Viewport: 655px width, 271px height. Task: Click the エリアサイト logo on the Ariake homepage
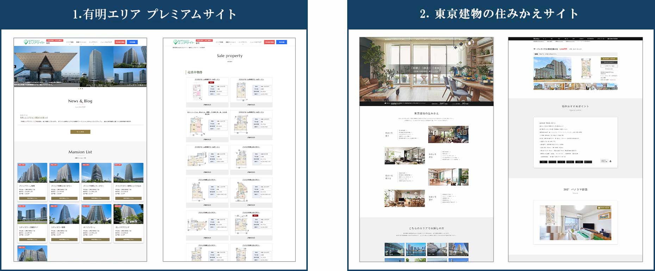(x=35, y=42)
